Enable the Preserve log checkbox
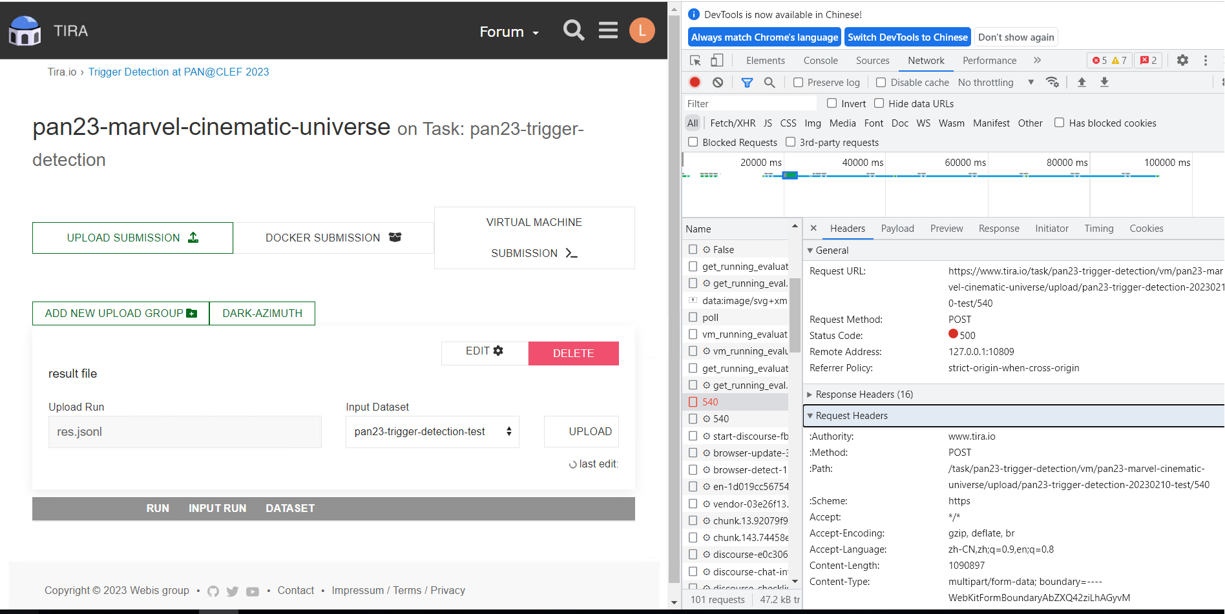 (798, 82)
